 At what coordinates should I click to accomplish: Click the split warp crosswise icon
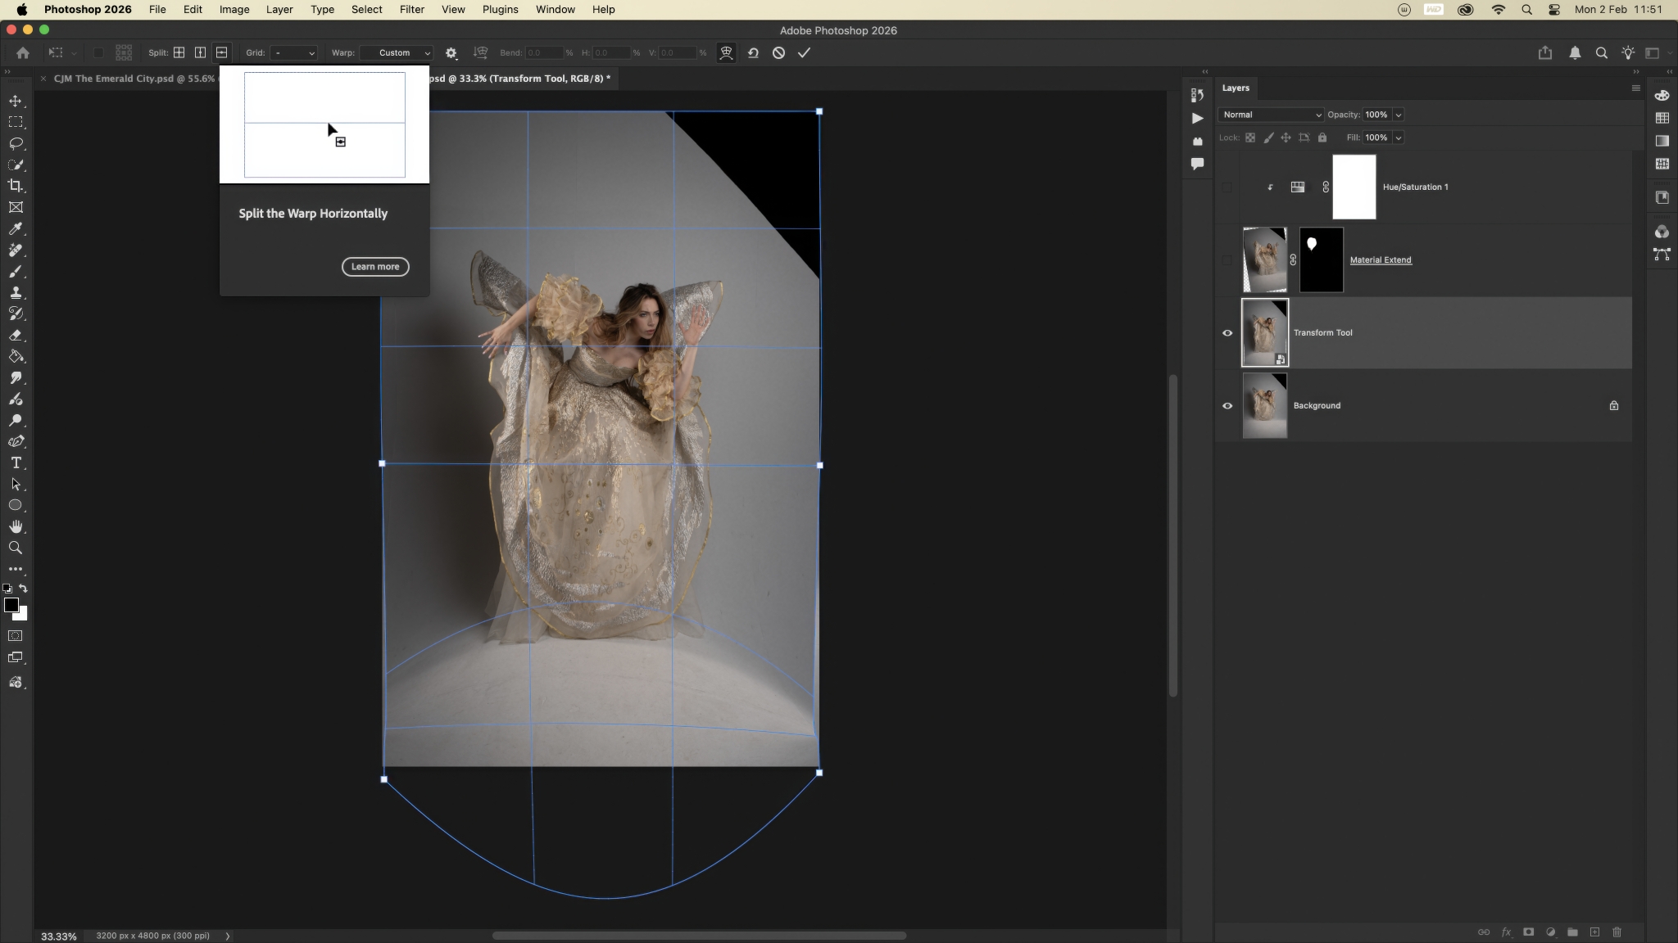179,52
